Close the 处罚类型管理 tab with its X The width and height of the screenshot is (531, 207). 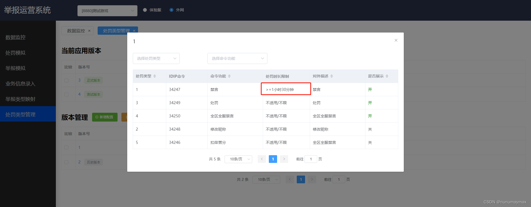click(x=134, y=31)
